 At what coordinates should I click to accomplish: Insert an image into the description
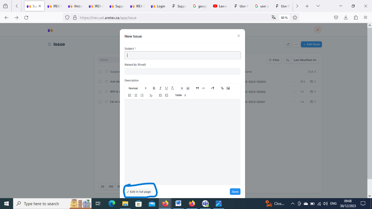click(x=228, y=88)
